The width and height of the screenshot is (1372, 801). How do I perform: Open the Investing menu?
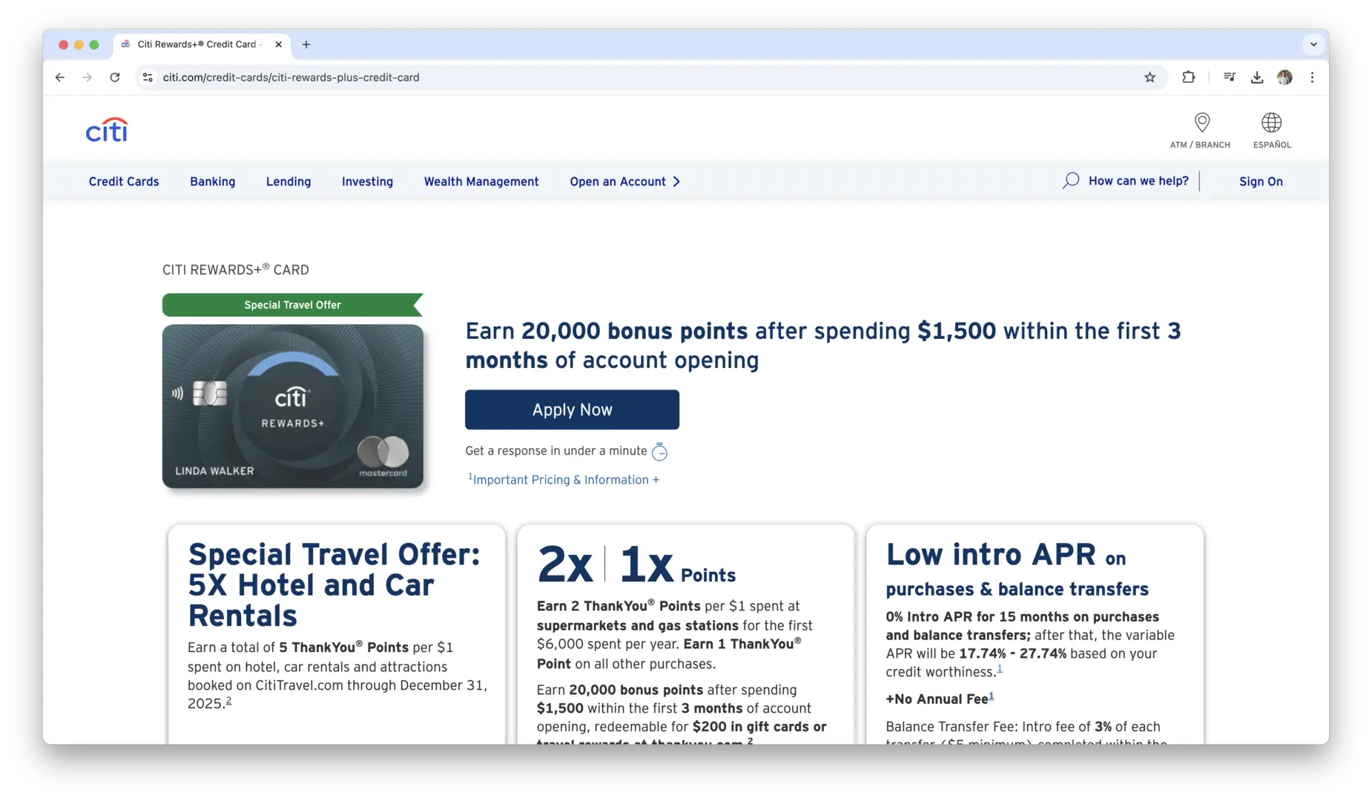click(367, 182)
